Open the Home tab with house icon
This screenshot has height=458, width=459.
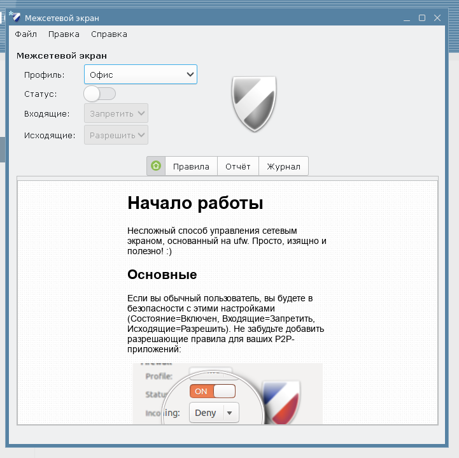click(156, 166)
